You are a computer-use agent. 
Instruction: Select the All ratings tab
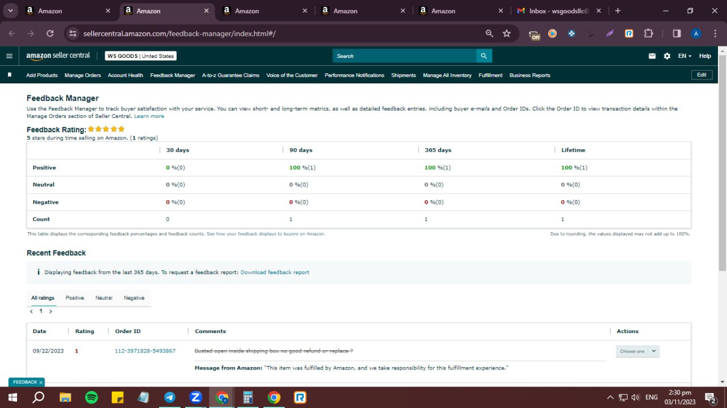[x=43, y=298]
